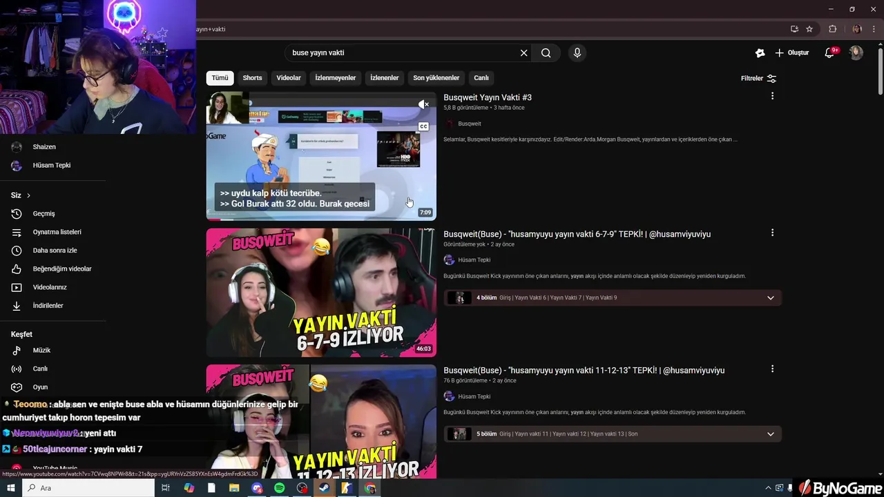Open the yayın vakti 11-12-13 TEPKİ title

[584, 371]
